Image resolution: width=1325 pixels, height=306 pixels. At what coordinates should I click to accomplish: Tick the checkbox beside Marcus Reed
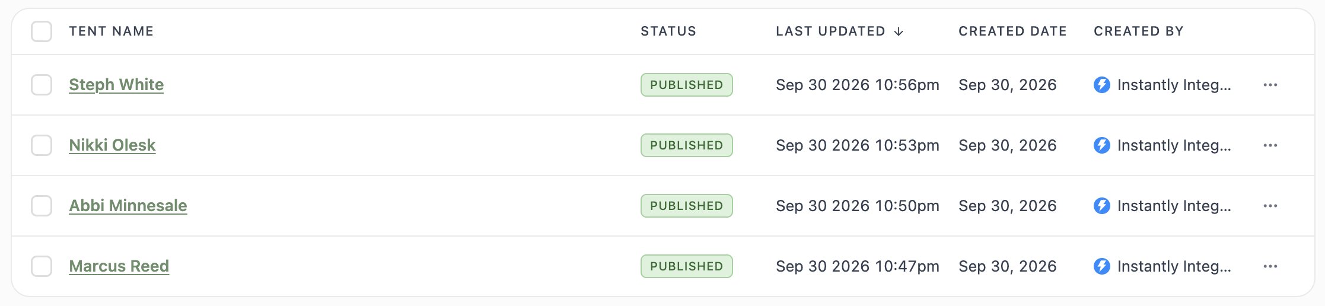[42, 266]
